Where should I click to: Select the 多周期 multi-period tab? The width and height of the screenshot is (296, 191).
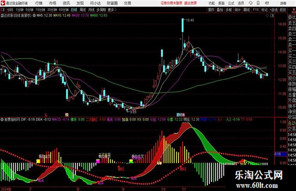(101, 10)
